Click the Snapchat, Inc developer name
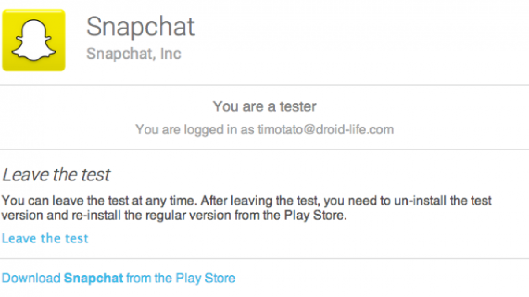 coord(134,54)
